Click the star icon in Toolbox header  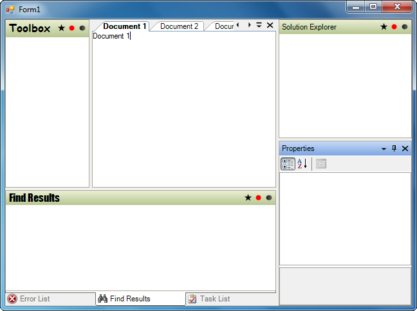pos(62,28)
